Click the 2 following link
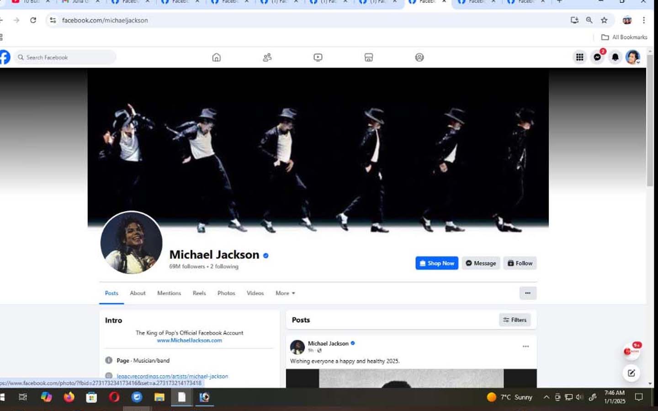 click(x=224, y=266)
